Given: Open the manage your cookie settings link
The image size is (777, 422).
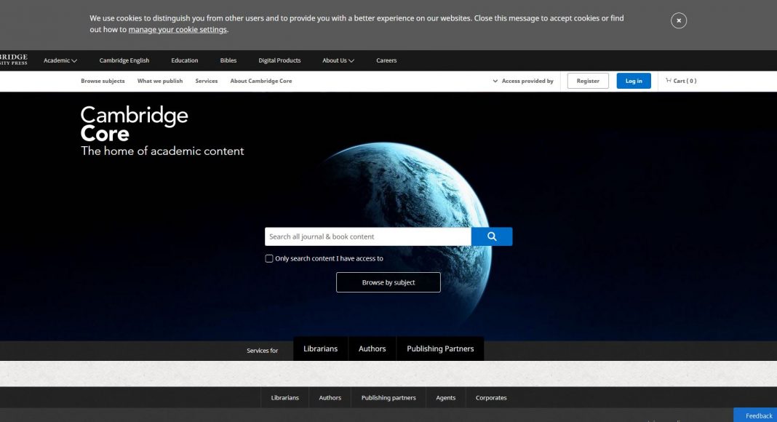Looking at the screenshot, I should click(178, 30).
